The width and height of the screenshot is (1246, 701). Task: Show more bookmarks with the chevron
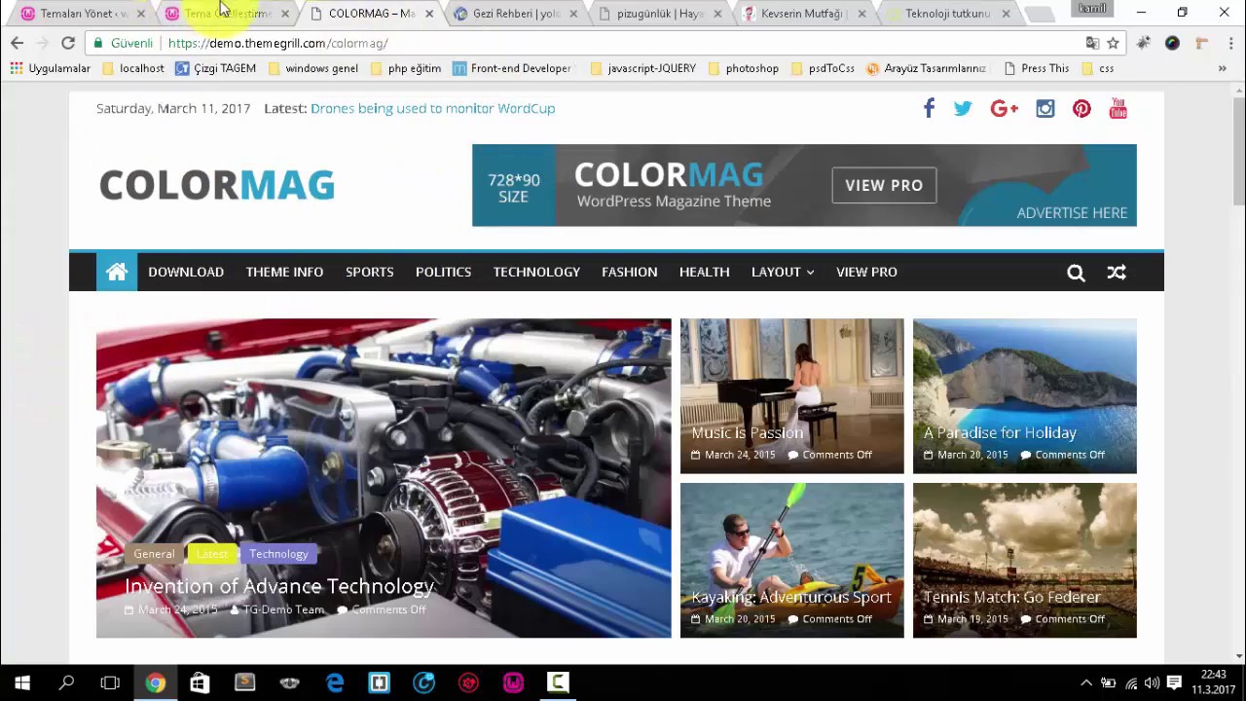(1222, 68)
